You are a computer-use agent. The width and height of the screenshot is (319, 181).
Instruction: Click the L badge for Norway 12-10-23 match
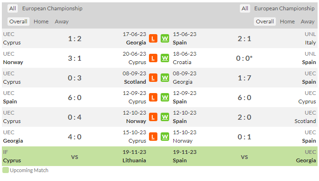click(x=153, y=117)
